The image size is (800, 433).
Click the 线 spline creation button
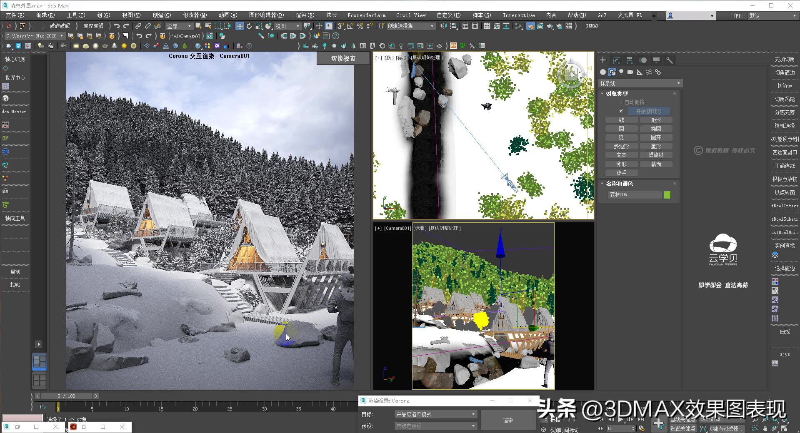[621, 119]
